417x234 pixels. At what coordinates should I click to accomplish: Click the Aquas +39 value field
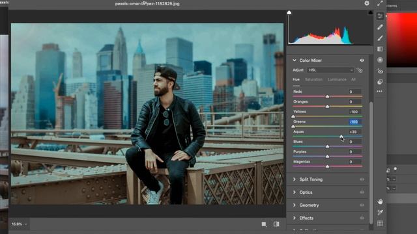point(354,132)
